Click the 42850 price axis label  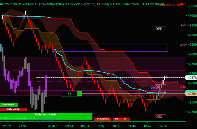(x=192, y=44)
